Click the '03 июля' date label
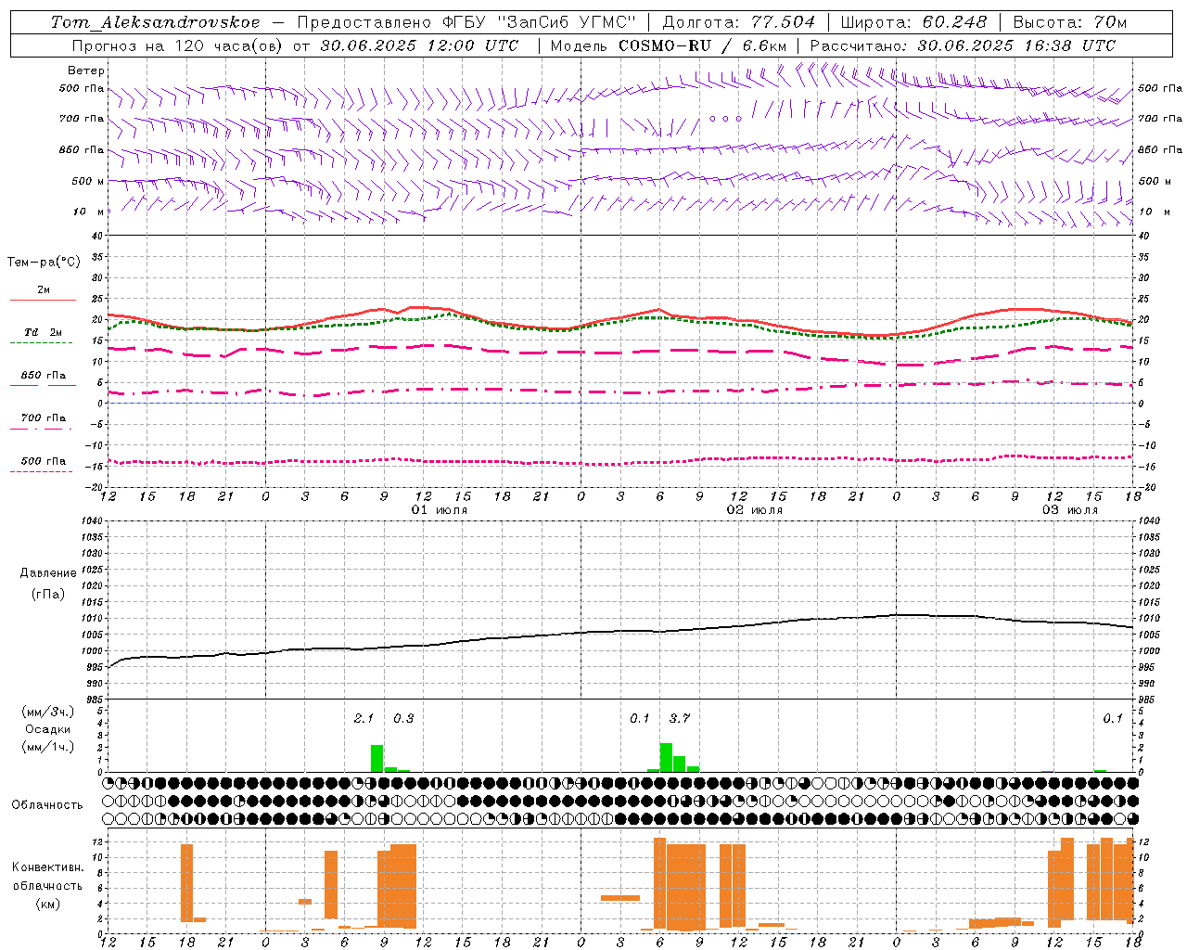Viewport: 1187px width, 950px height. pyautogui.click(x=1069, y=510)
